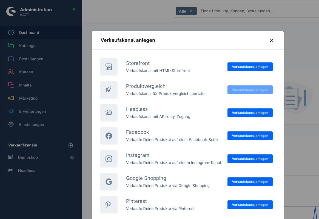
Task: Open the Alle search filter dropdown
Action: coord(186,11)
